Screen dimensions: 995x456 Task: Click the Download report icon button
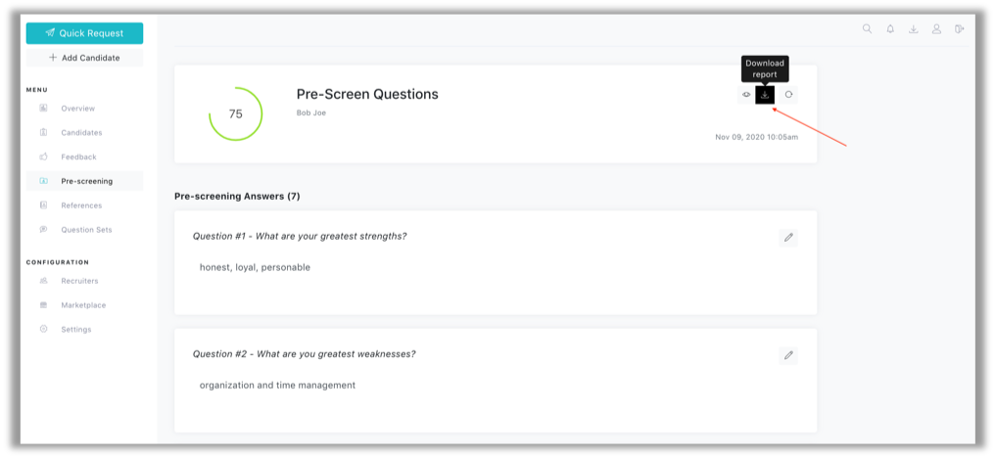(765, 95)
